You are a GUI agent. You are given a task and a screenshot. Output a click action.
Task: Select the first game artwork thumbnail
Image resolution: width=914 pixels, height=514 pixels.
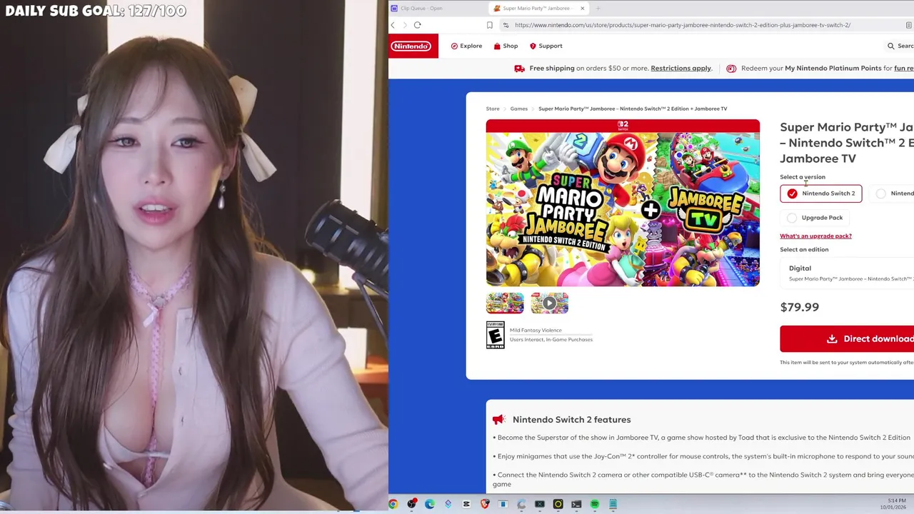tap(505, 303)
